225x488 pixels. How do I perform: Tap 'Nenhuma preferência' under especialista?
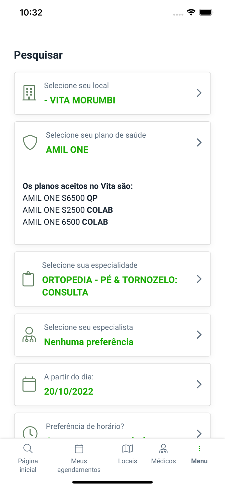89,342
